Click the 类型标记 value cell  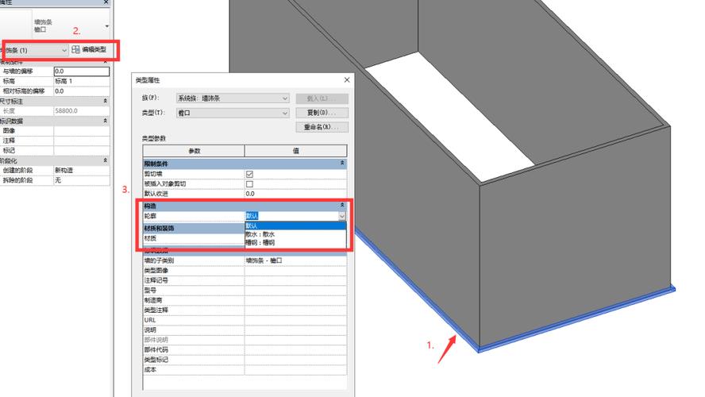295,360
